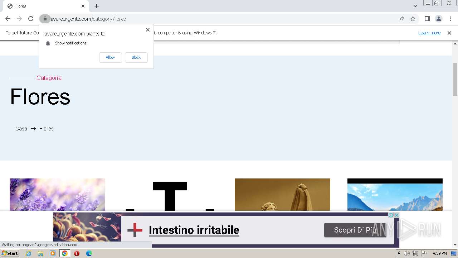
Task: Open a new tab
Action: [x=97, y=6]
